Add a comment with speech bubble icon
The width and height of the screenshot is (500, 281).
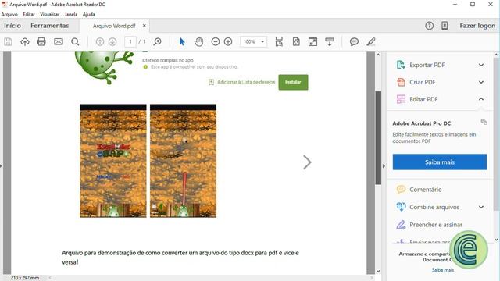coord(354,41)
